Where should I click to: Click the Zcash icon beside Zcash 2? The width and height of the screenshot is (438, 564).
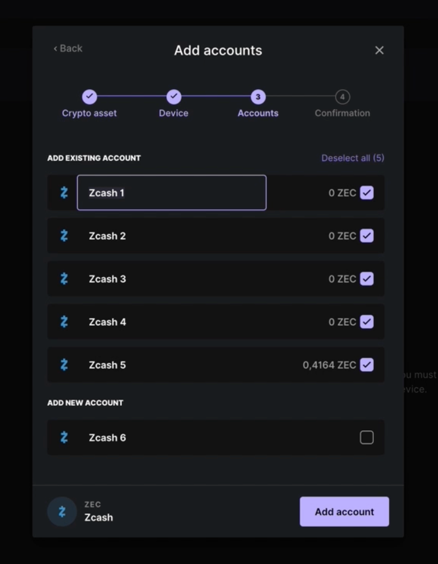(x=64, y=236)
